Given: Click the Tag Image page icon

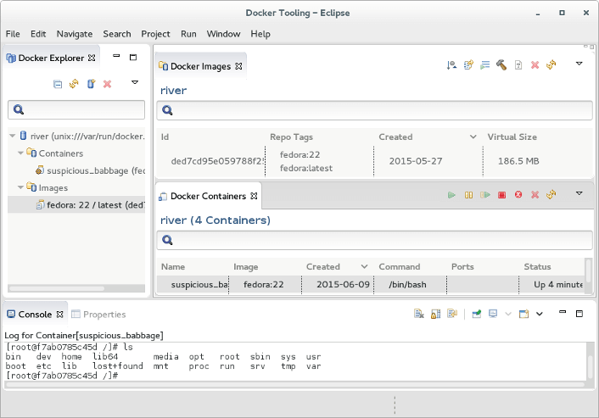Looking at the screenshot, I should (518, 65).
